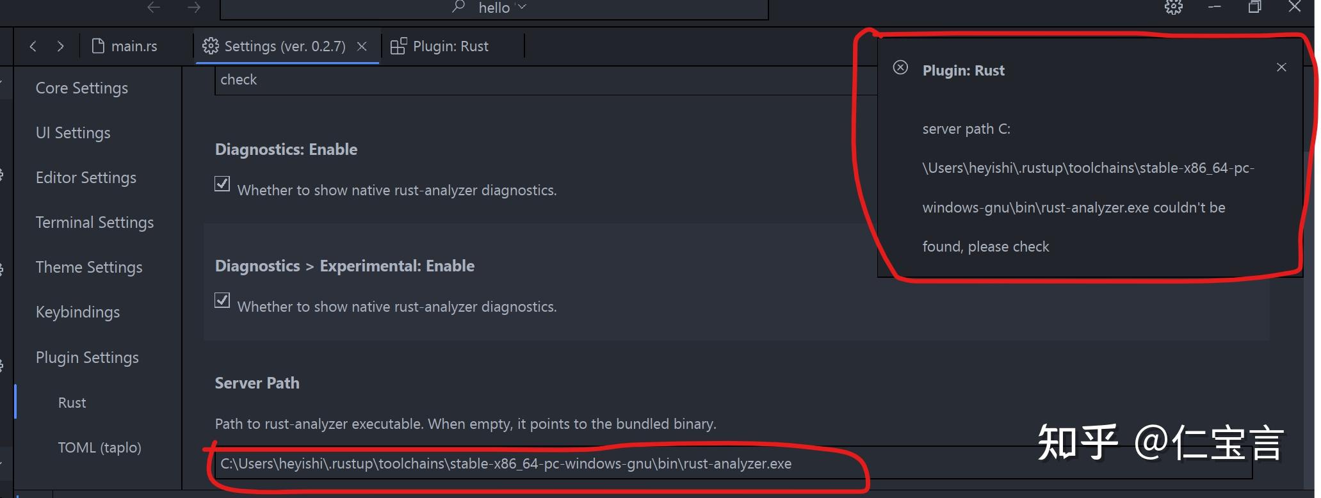
Task: Open the settings gear in title bar
Action: coord(1173,7)
